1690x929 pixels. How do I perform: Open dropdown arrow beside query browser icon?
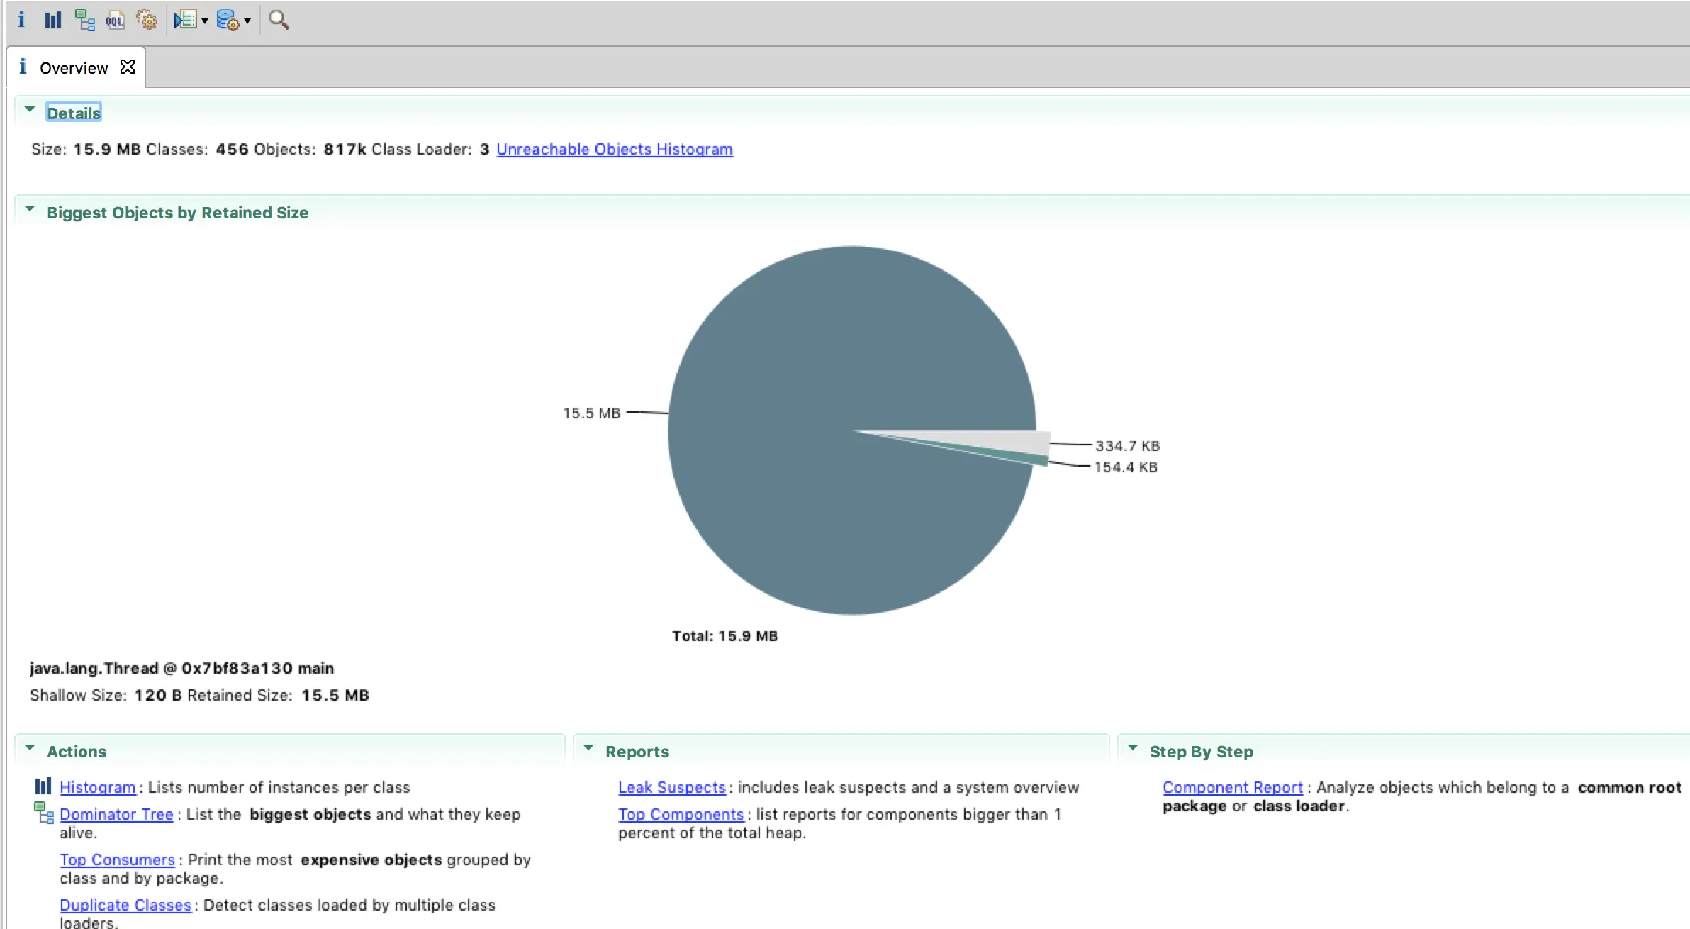point(247,21)
